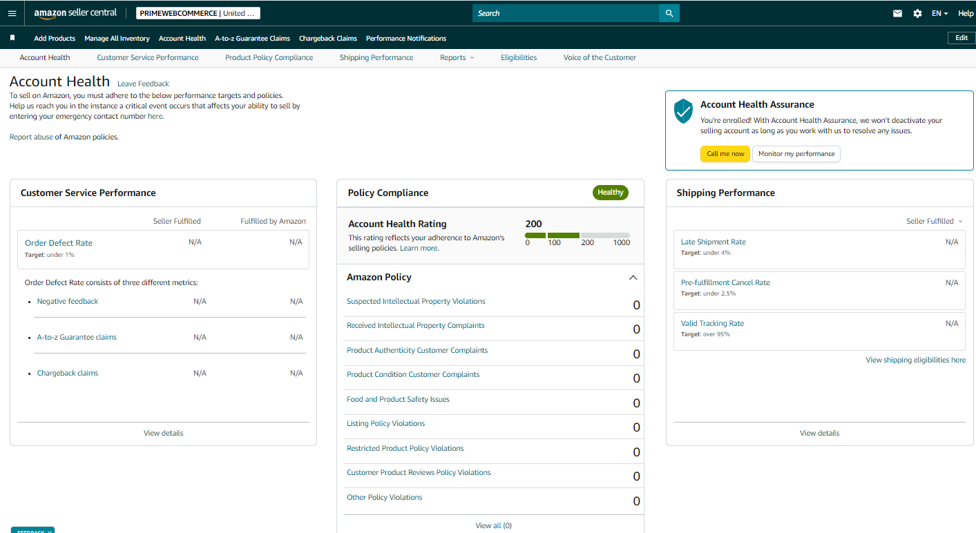
Task: Go to the Shipping Performance tab
Action: (x=376, y=57)
